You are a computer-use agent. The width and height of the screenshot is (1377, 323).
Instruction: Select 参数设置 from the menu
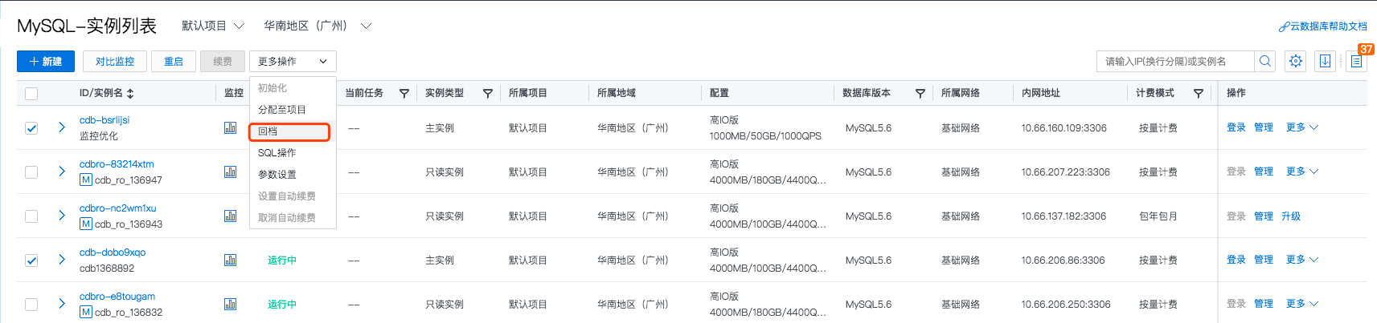293,175
